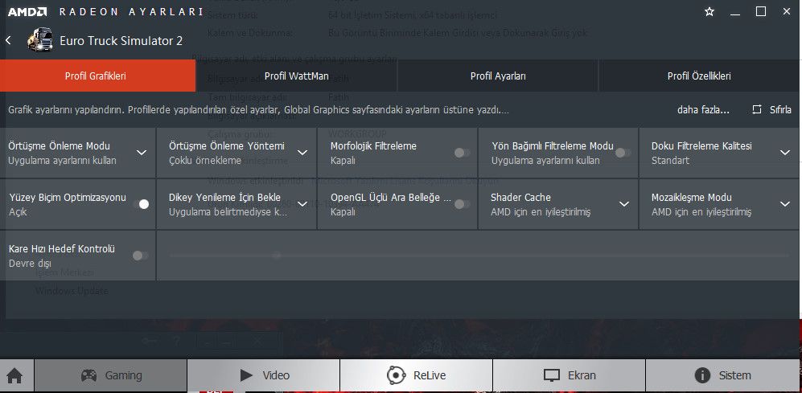Select the Profil Grafikleri tab
This screenshot has height=393, width=802.
tap(97, 76)
